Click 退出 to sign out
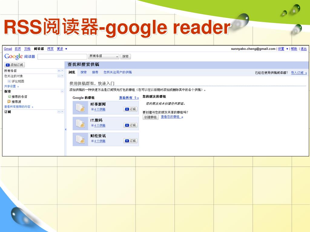Image resolution: width=310 pixels, height=232 pixels. (304, 49)
